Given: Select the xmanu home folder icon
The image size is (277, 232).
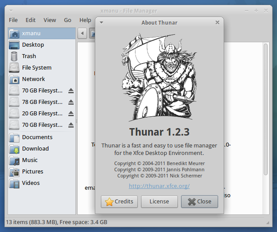Looking at the screenshot, I should pos(14,33).
